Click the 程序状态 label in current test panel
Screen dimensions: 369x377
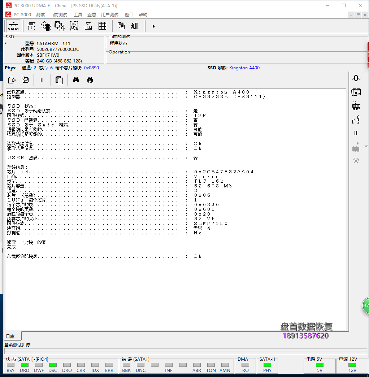point(118,43)
